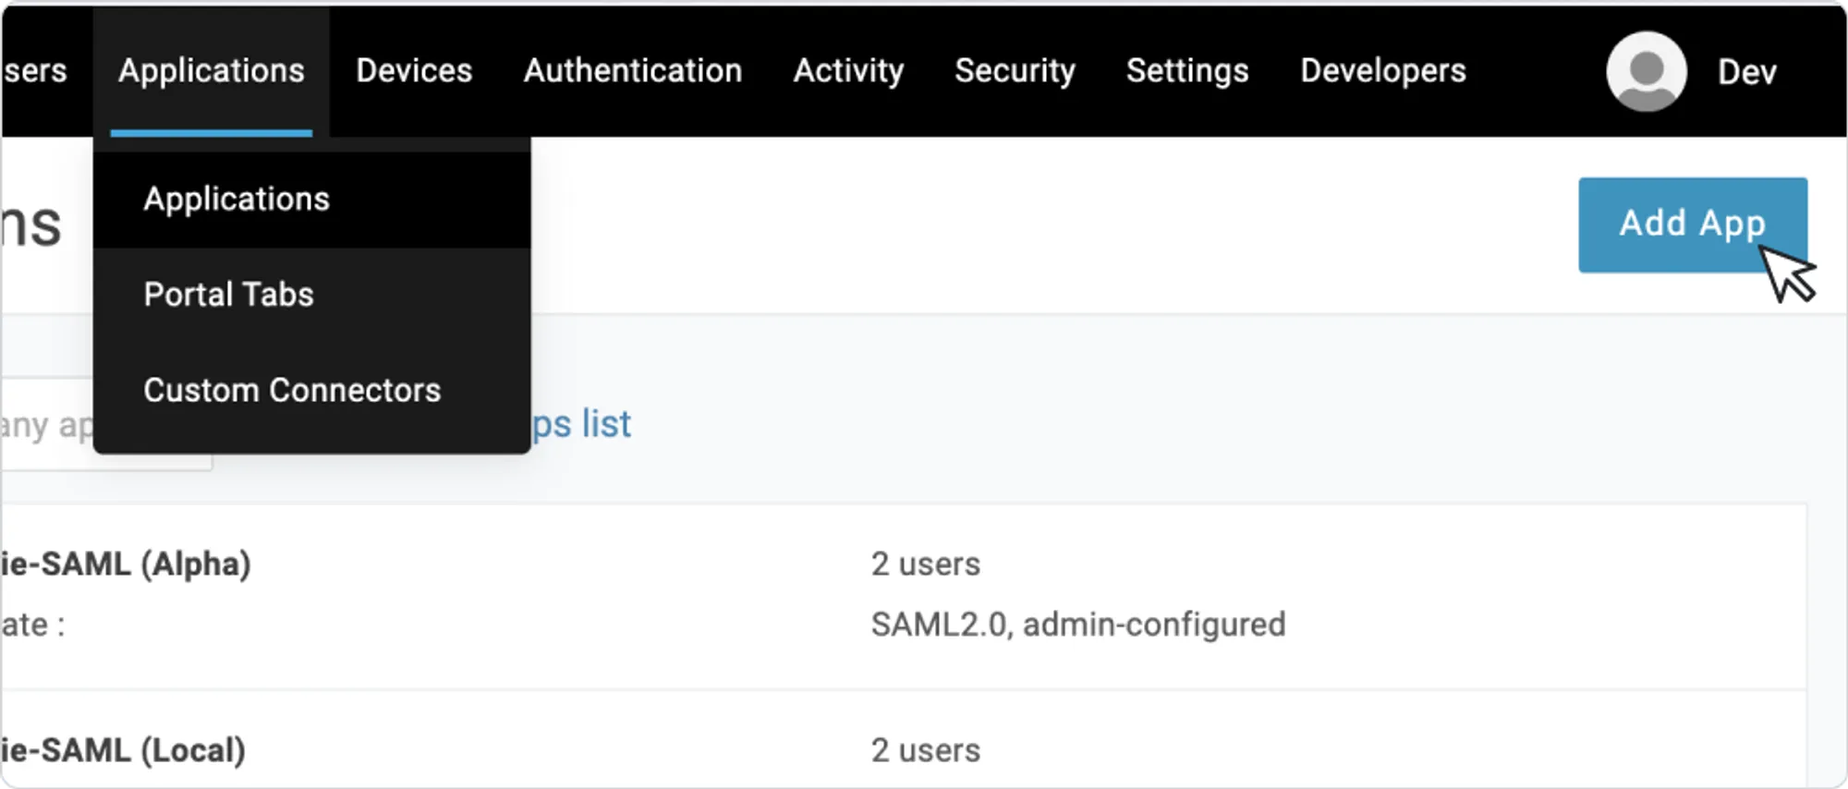The image size is (1848, 789).
Task: Open the Devices navigation menu
Action: coord(414,71)
